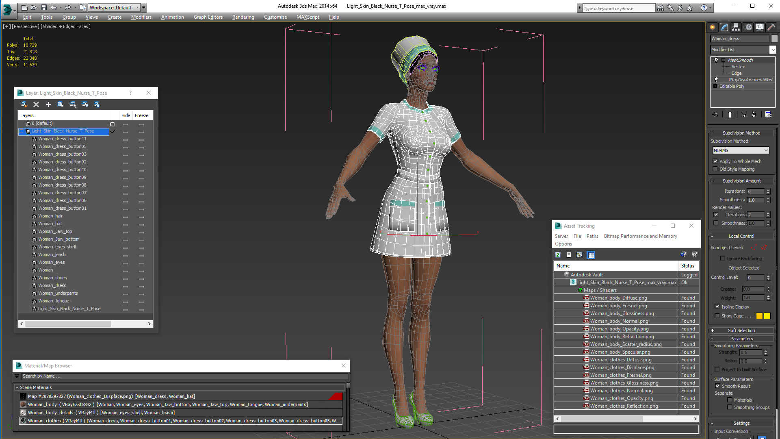Collapse Scene Materials group in Material Browser

tap(17, 388)
